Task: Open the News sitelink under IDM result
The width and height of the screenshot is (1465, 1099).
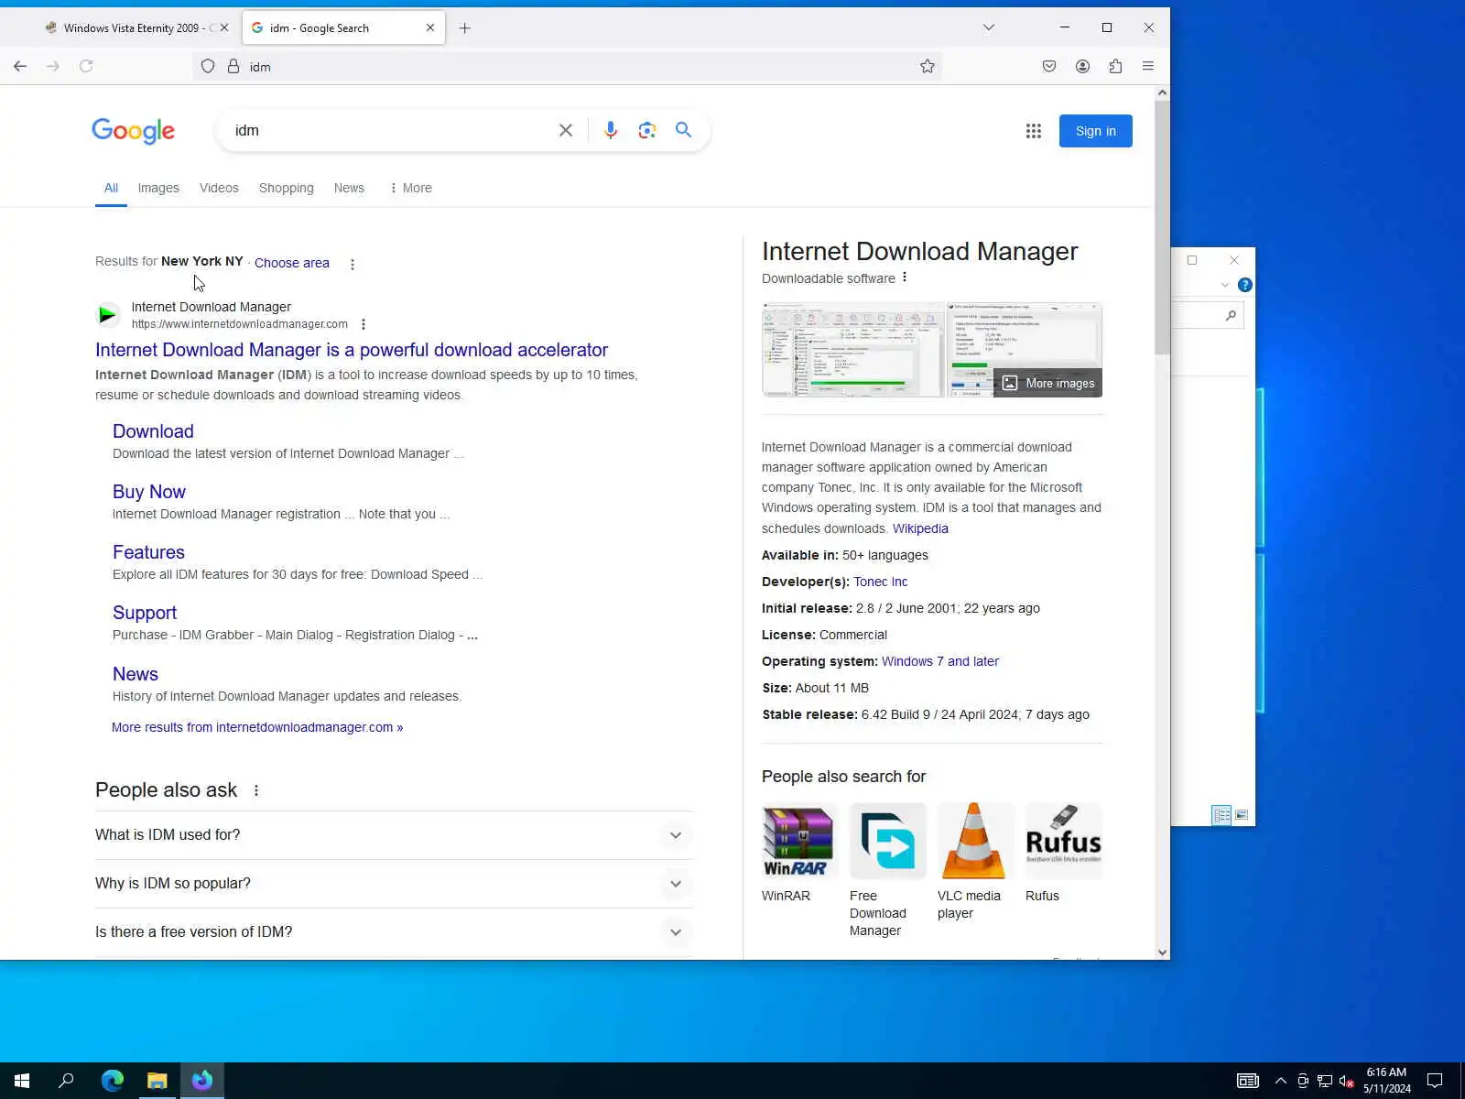Action: (x=136, y=674)
